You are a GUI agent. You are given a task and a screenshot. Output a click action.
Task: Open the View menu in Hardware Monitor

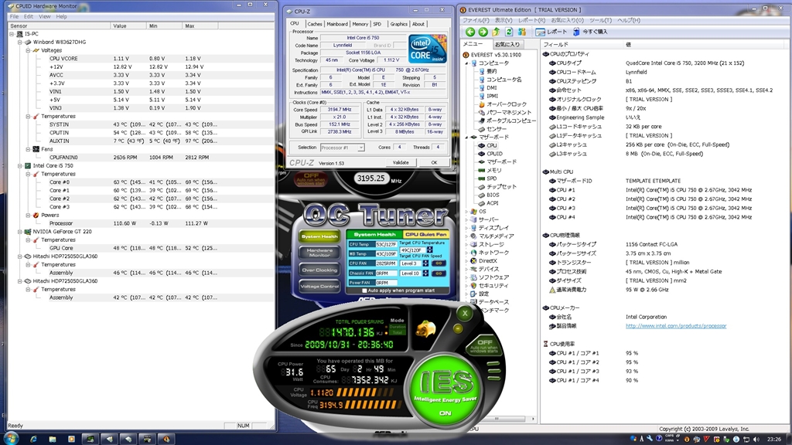[x=45, y=15]
